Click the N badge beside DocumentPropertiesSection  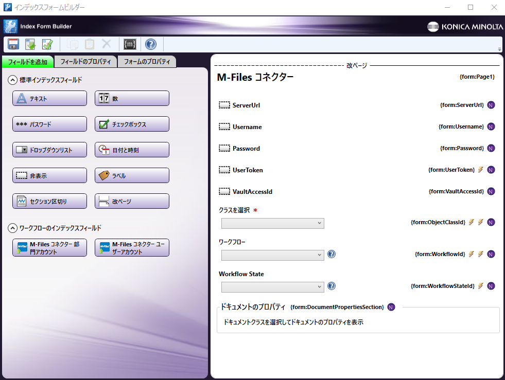(391, 307)
